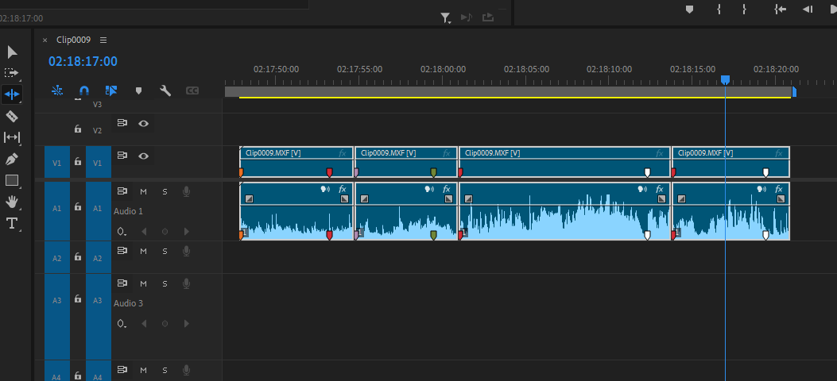Solo the A1 audio track

click(x=165, y=192)
